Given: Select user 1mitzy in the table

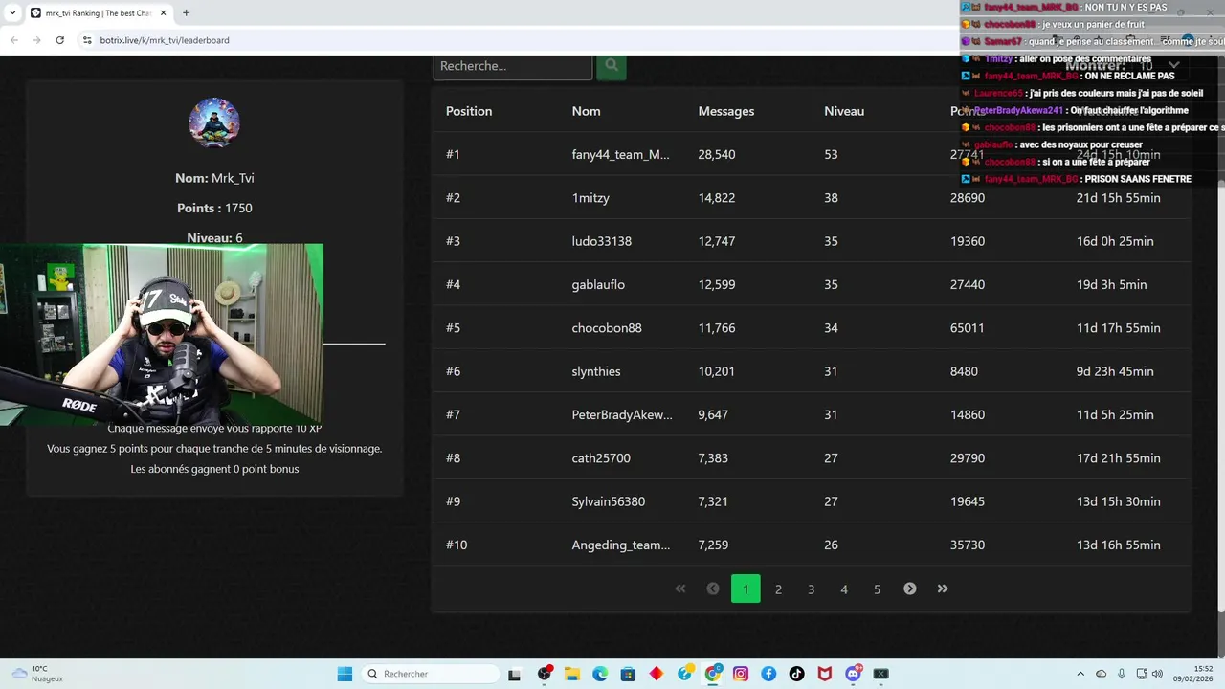Looking at the screenshot, I should [x=590, y=198].
